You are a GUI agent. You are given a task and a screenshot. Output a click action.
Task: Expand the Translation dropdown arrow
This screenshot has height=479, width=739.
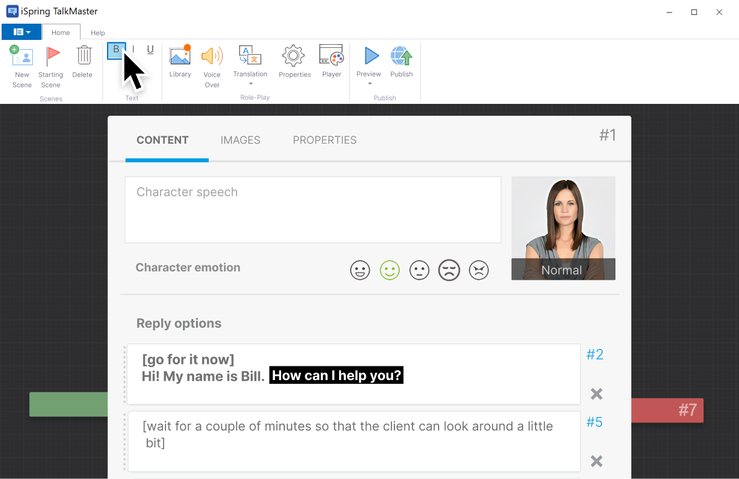(250, 84)
